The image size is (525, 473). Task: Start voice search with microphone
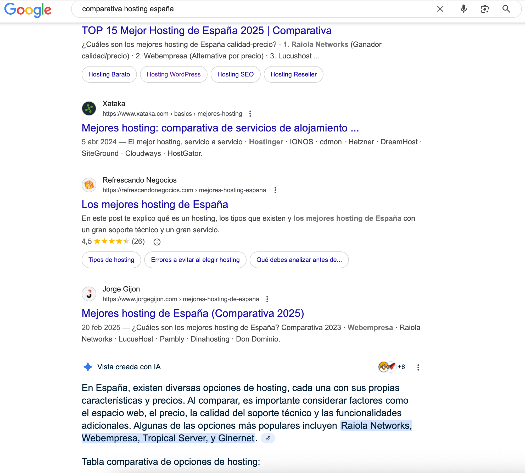(x=463, y=9)
